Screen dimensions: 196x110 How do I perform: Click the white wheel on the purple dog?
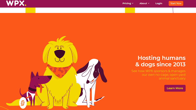pyautogui.click(x=23, y=103)
